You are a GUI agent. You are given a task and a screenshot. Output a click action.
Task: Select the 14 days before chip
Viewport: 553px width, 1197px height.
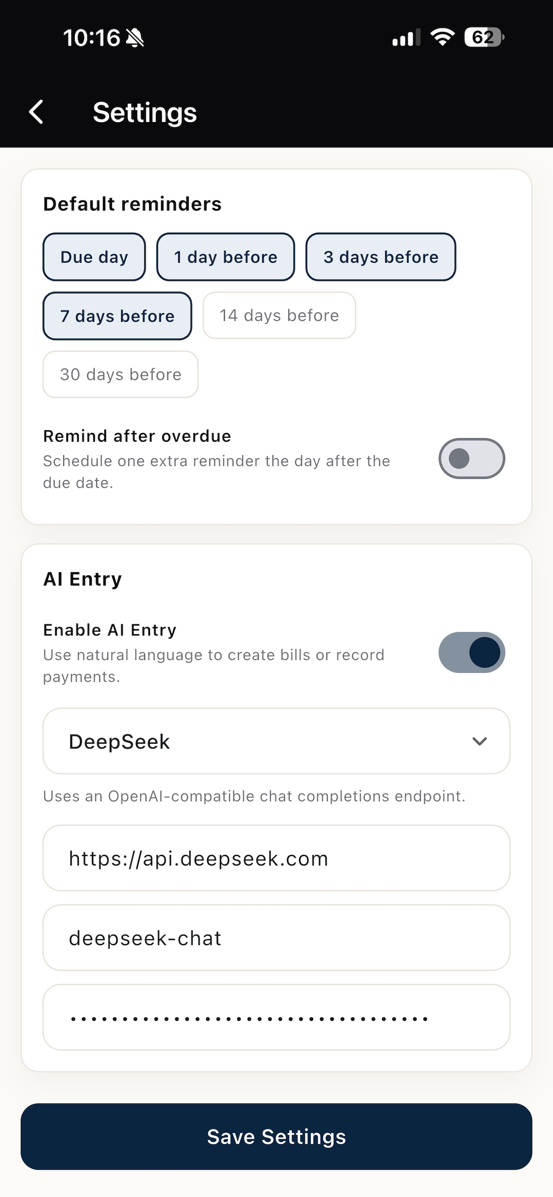tap(279, 316)
